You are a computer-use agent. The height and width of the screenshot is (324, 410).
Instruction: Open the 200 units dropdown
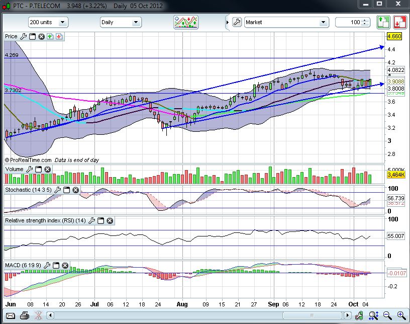point(48,22)
